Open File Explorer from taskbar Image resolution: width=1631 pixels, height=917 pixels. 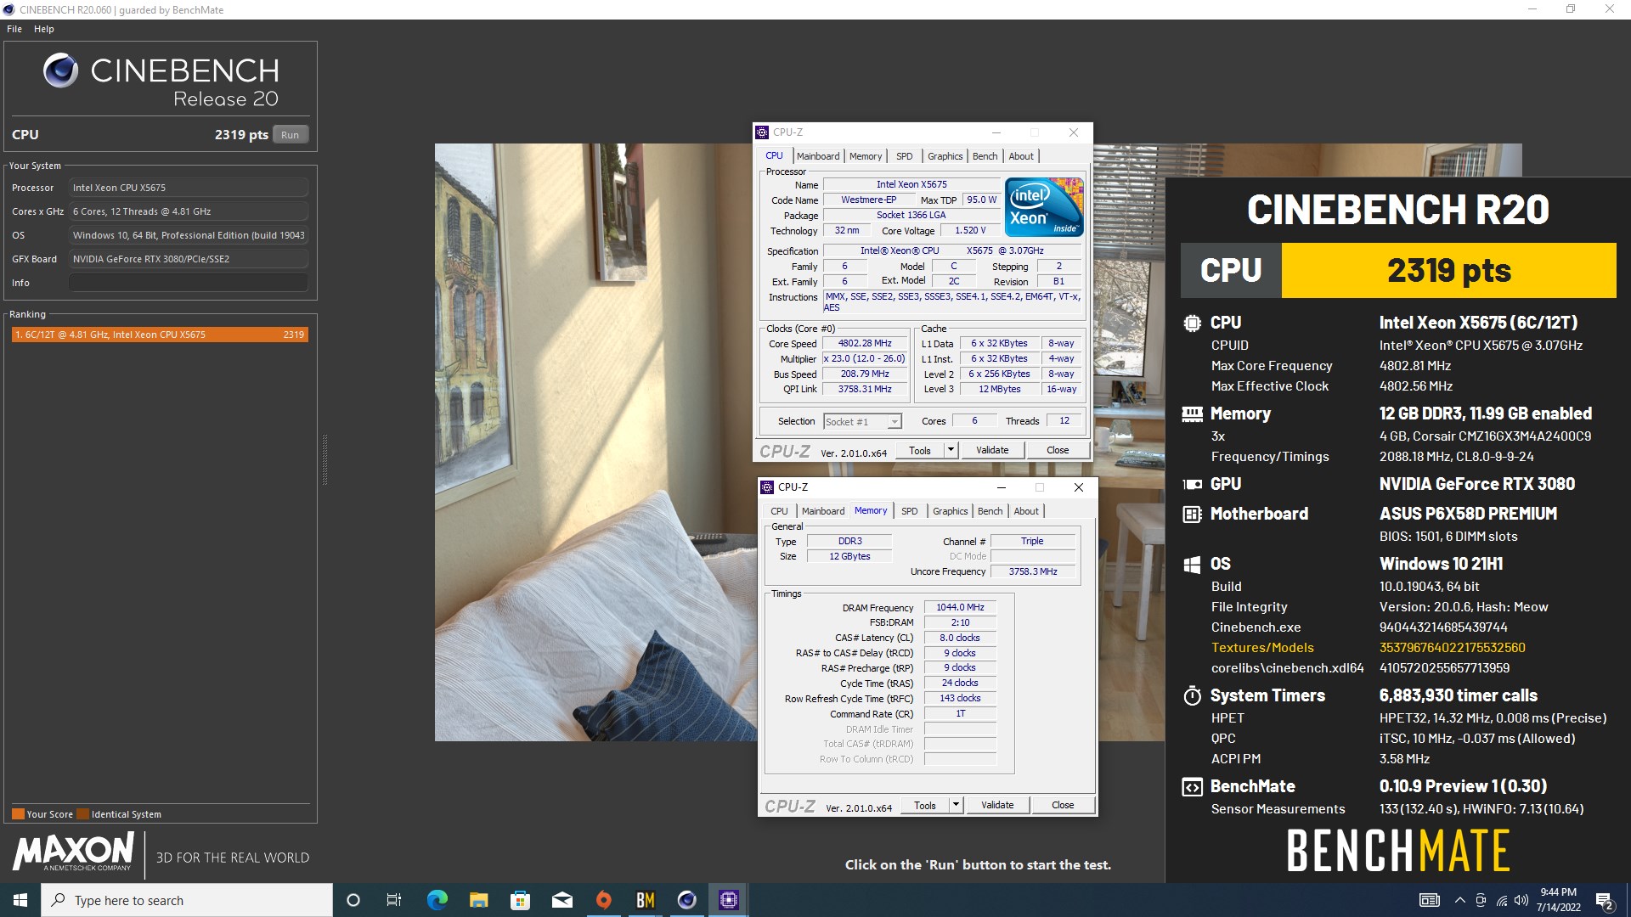tap(478, 900)
